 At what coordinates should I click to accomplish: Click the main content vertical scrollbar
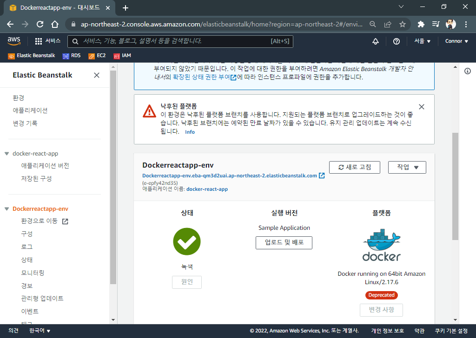coord(455,186)
